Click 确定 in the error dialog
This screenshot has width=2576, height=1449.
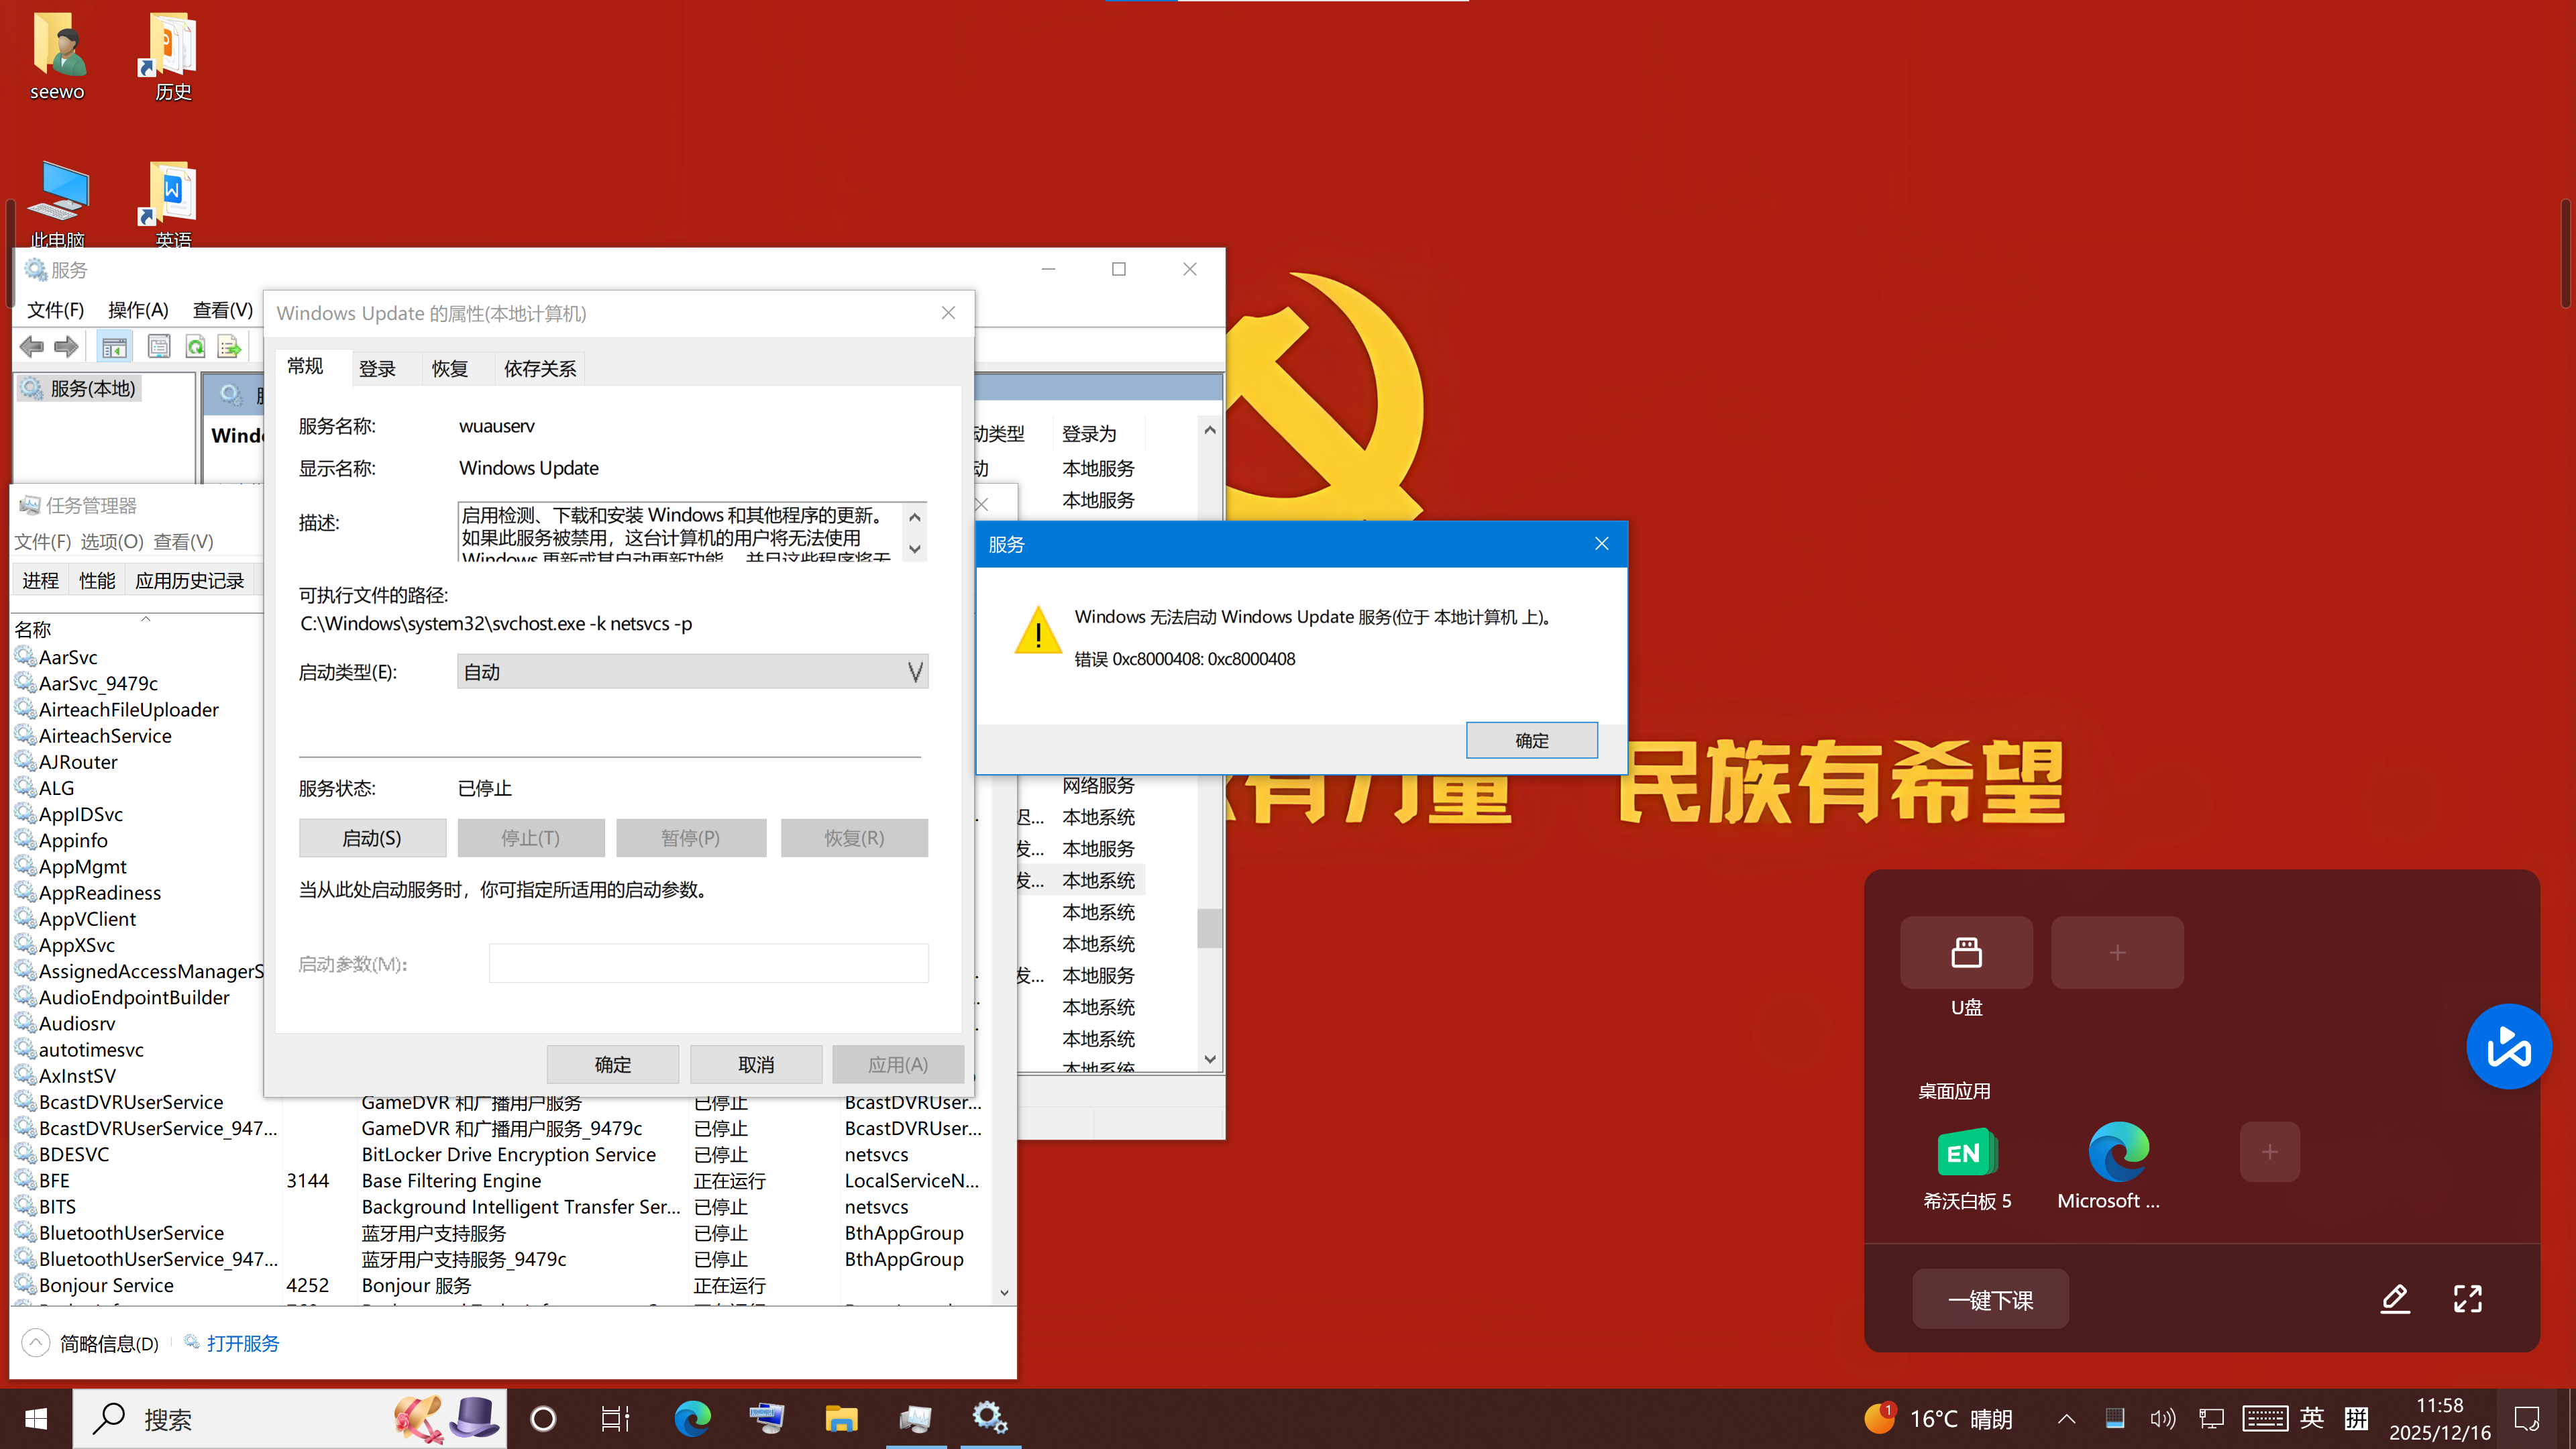click(x=1531, y=740)
